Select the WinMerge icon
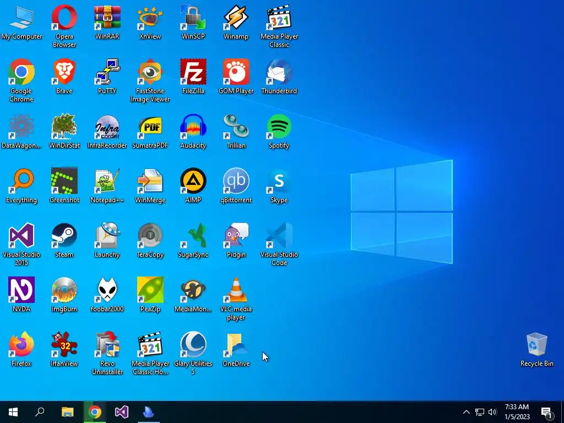The width and height of the screenshot is (564, 423). 150,186
